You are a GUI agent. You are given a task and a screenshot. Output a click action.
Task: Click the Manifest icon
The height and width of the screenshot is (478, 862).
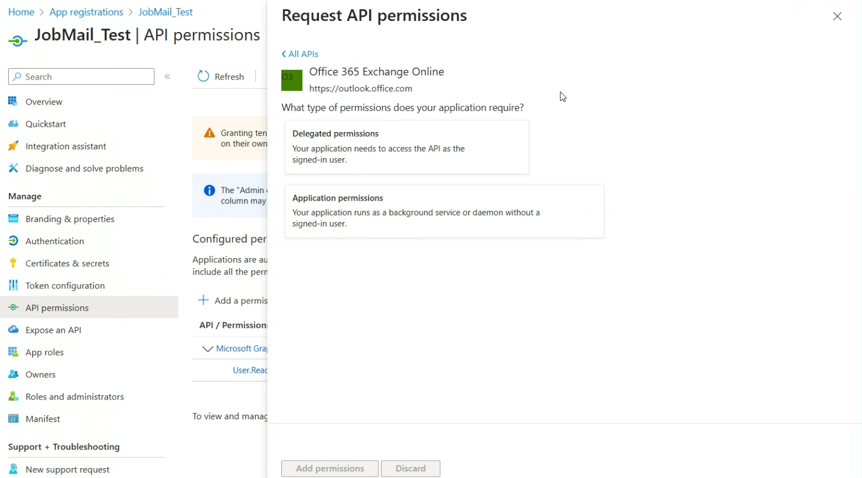13,419
